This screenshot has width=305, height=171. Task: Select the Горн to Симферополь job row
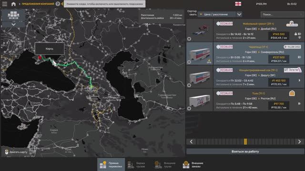259,54
